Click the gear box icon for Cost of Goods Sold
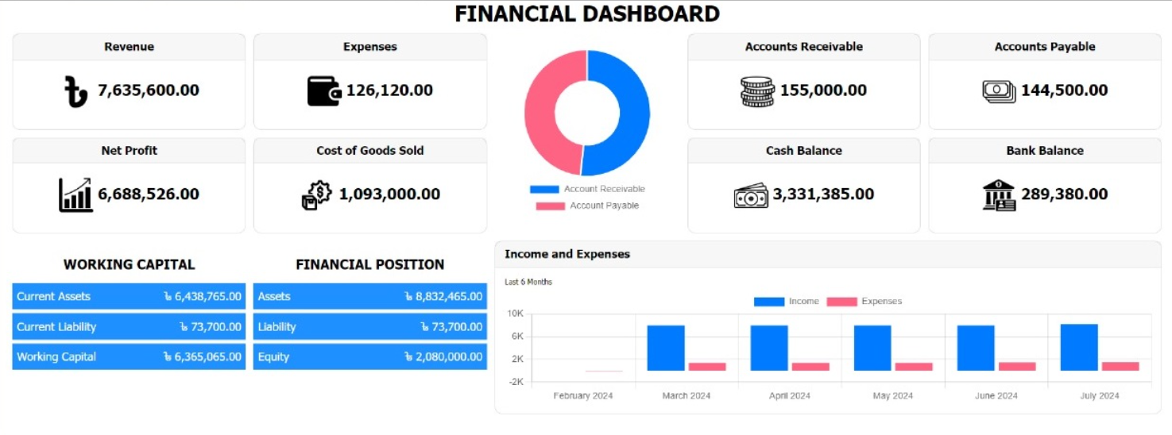 tap(316, 195)
